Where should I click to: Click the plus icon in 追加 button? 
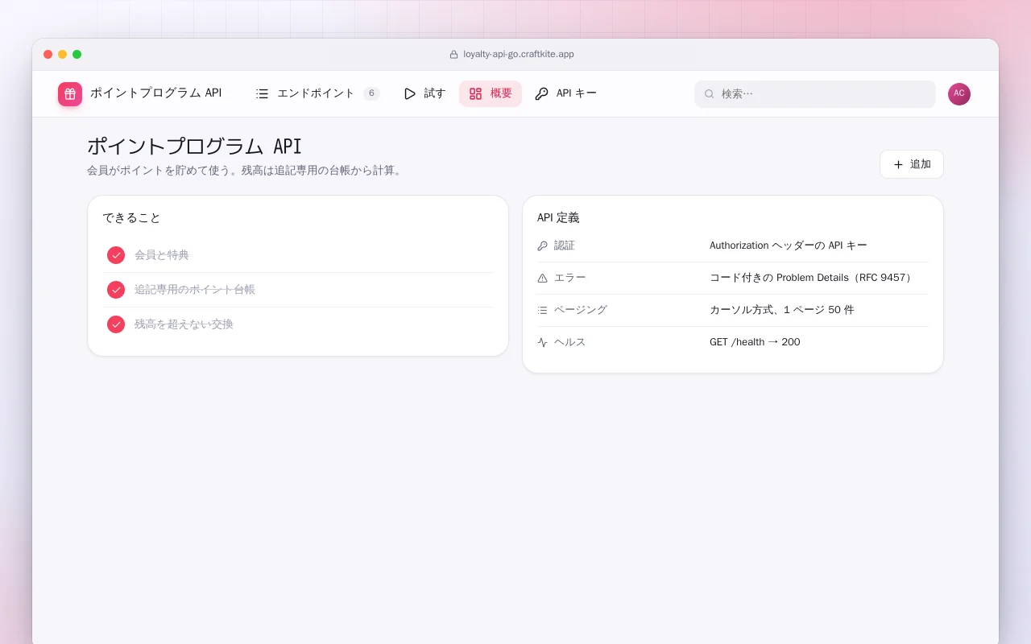coord(898,164)
